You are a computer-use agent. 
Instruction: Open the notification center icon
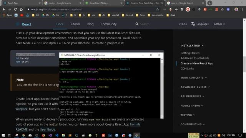(240, 135)
